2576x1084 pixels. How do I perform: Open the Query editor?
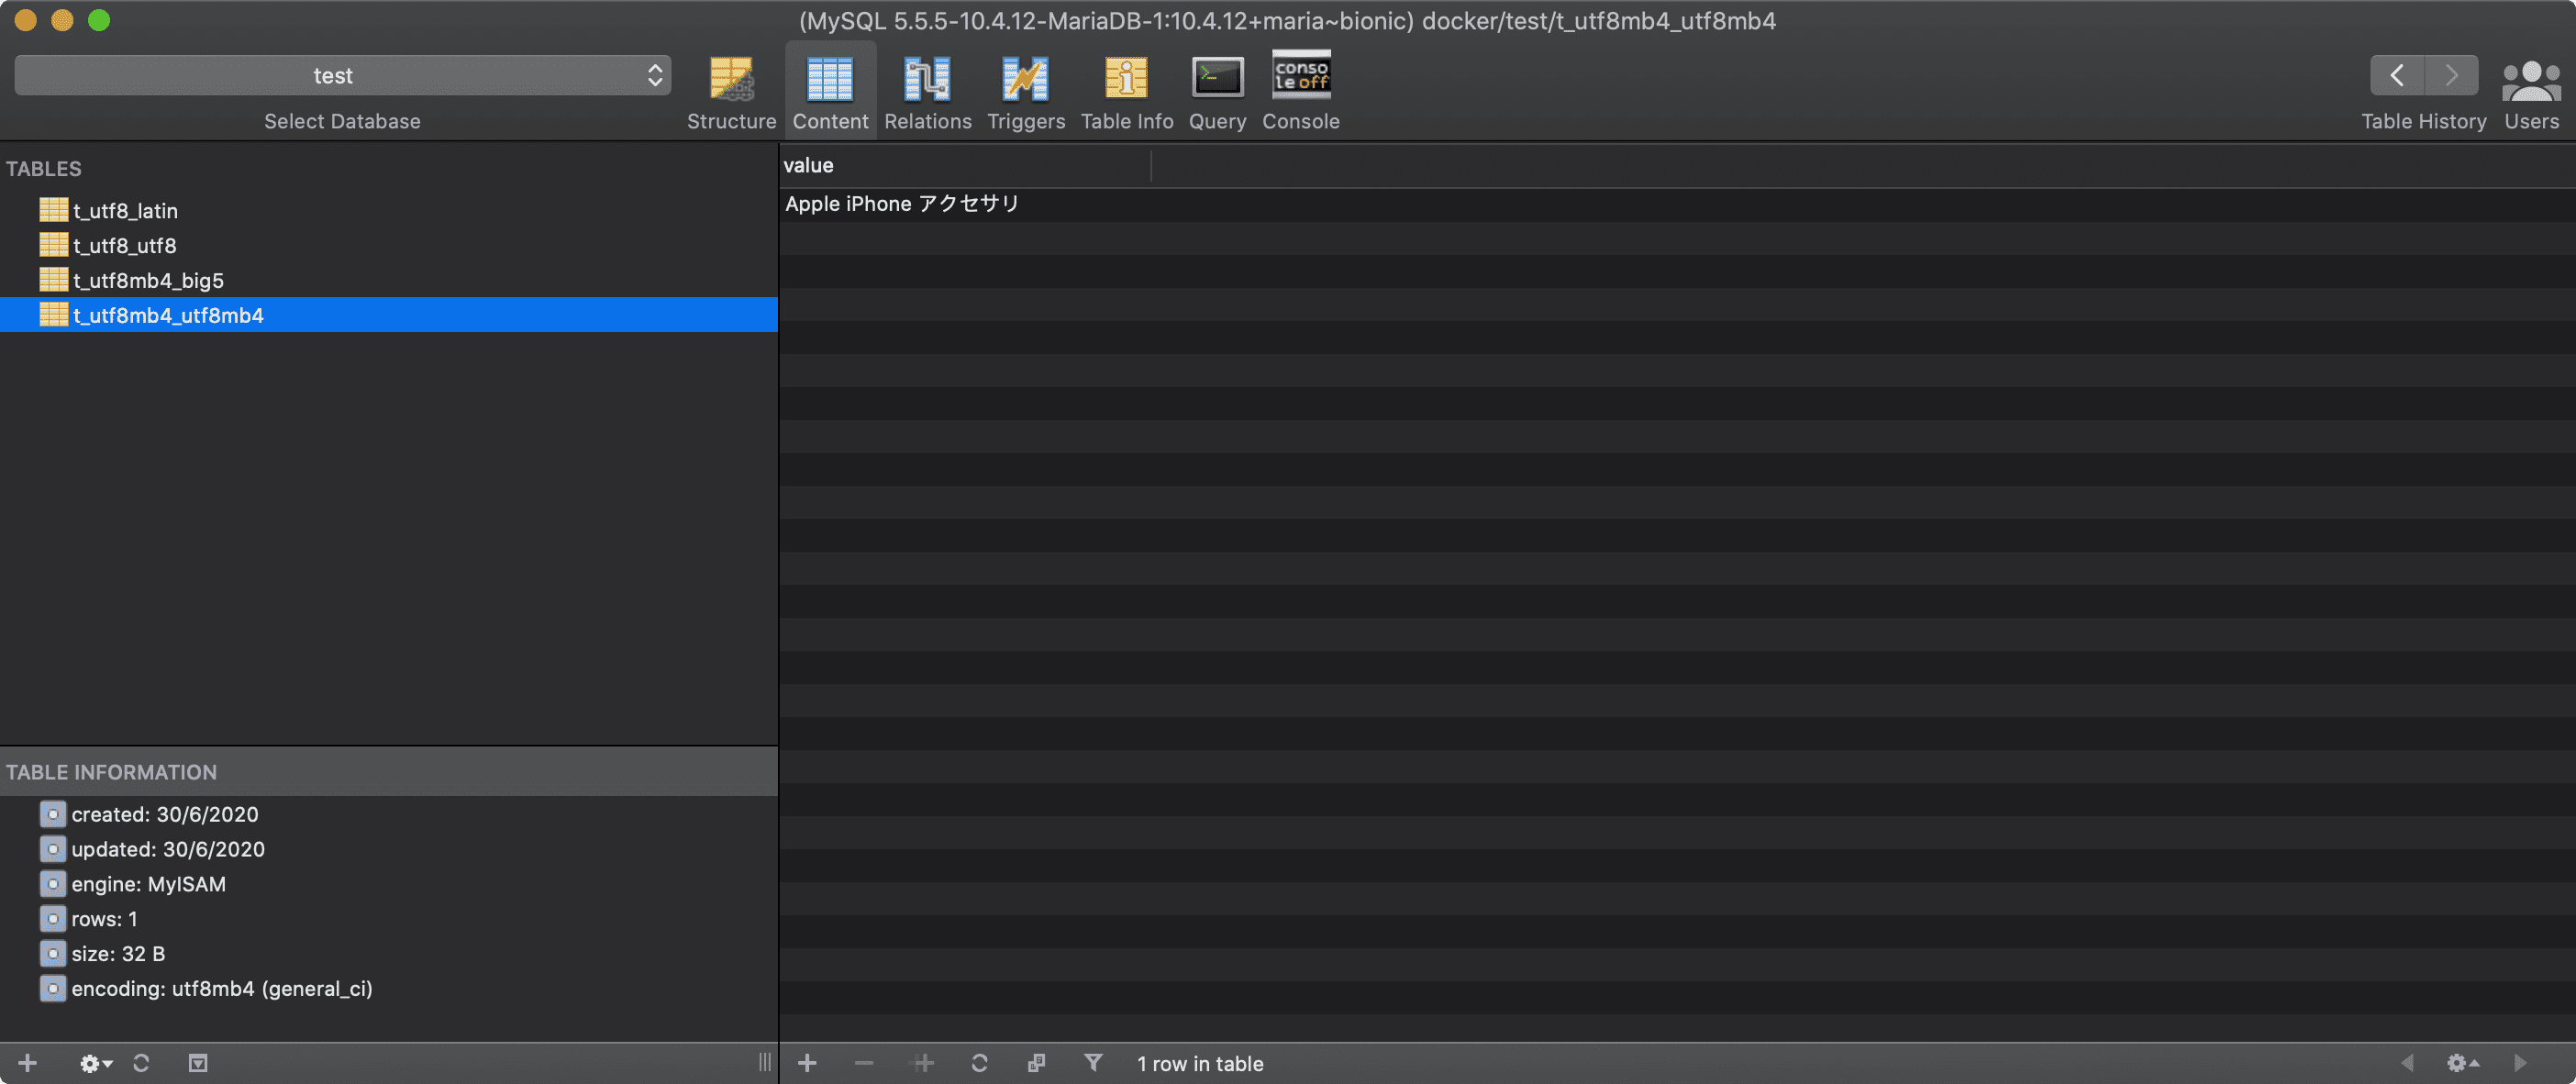[x=1217, y=92]
